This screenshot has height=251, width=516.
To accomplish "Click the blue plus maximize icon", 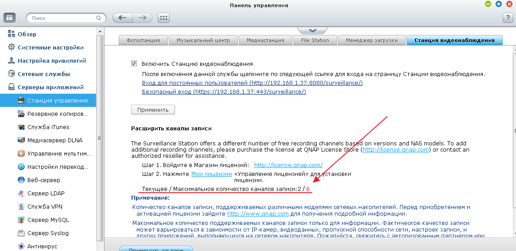I will (499, 4).
